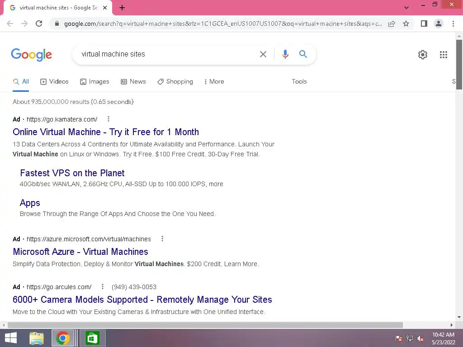Click the horizontal scrollbar thumb
Image resolution: width=463 pixels, height=347 pixels.
click(205, 325)
